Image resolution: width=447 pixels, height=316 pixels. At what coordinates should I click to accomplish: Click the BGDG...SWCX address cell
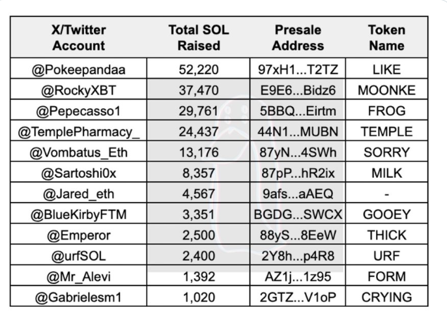click(x=298, y=214)
